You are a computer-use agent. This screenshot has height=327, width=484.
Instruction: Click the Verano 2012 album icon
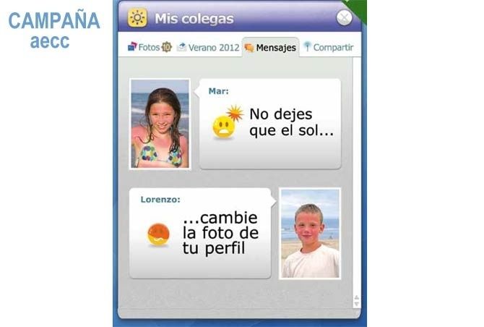182,47
